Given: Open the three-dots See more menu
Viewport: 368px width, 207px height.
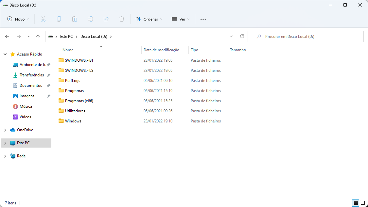Looking at the screenshot, I should pos(203,19).
